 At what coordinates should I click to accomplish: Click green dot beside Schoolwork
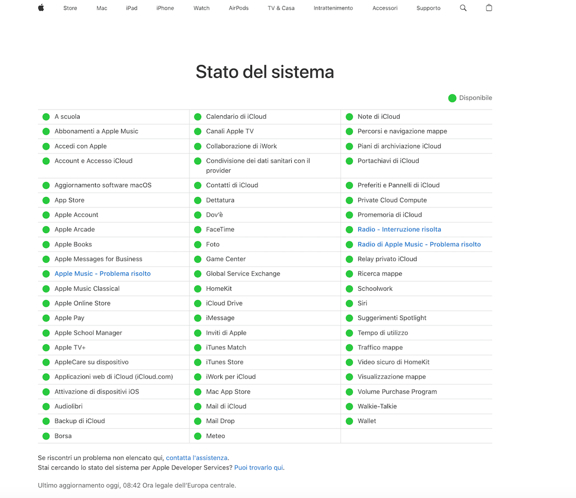(350, 289)
